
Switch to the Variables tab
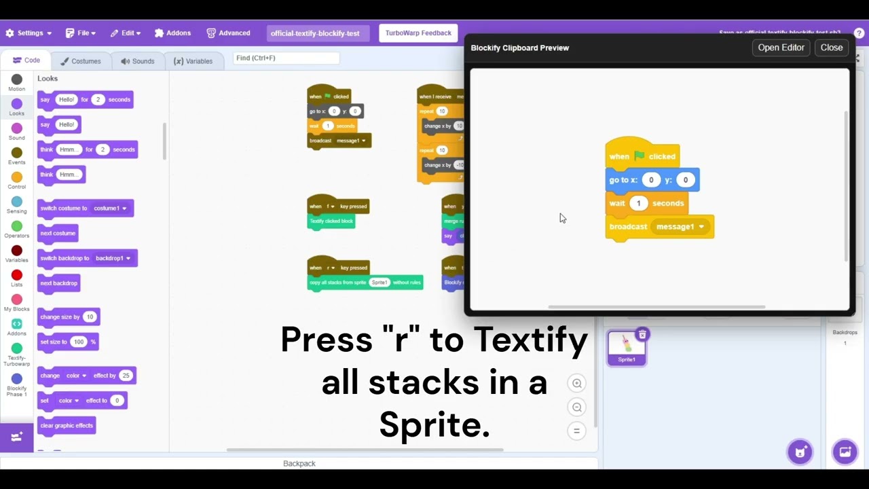193,61
